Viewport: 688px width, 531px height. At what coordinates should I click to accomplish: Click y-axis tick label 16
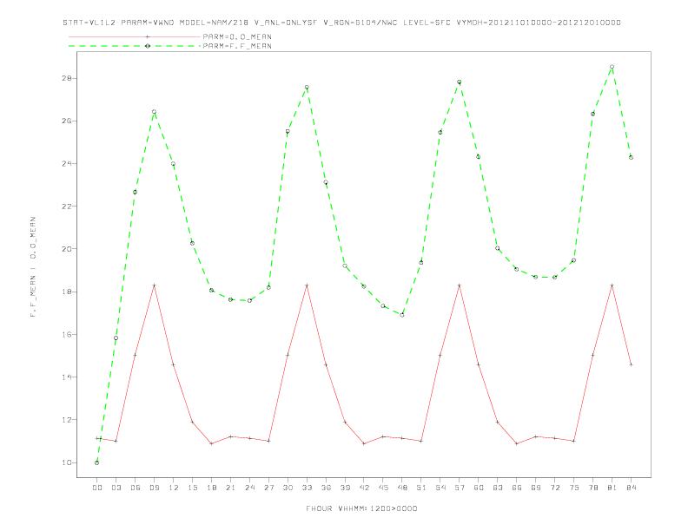(67, 334)
